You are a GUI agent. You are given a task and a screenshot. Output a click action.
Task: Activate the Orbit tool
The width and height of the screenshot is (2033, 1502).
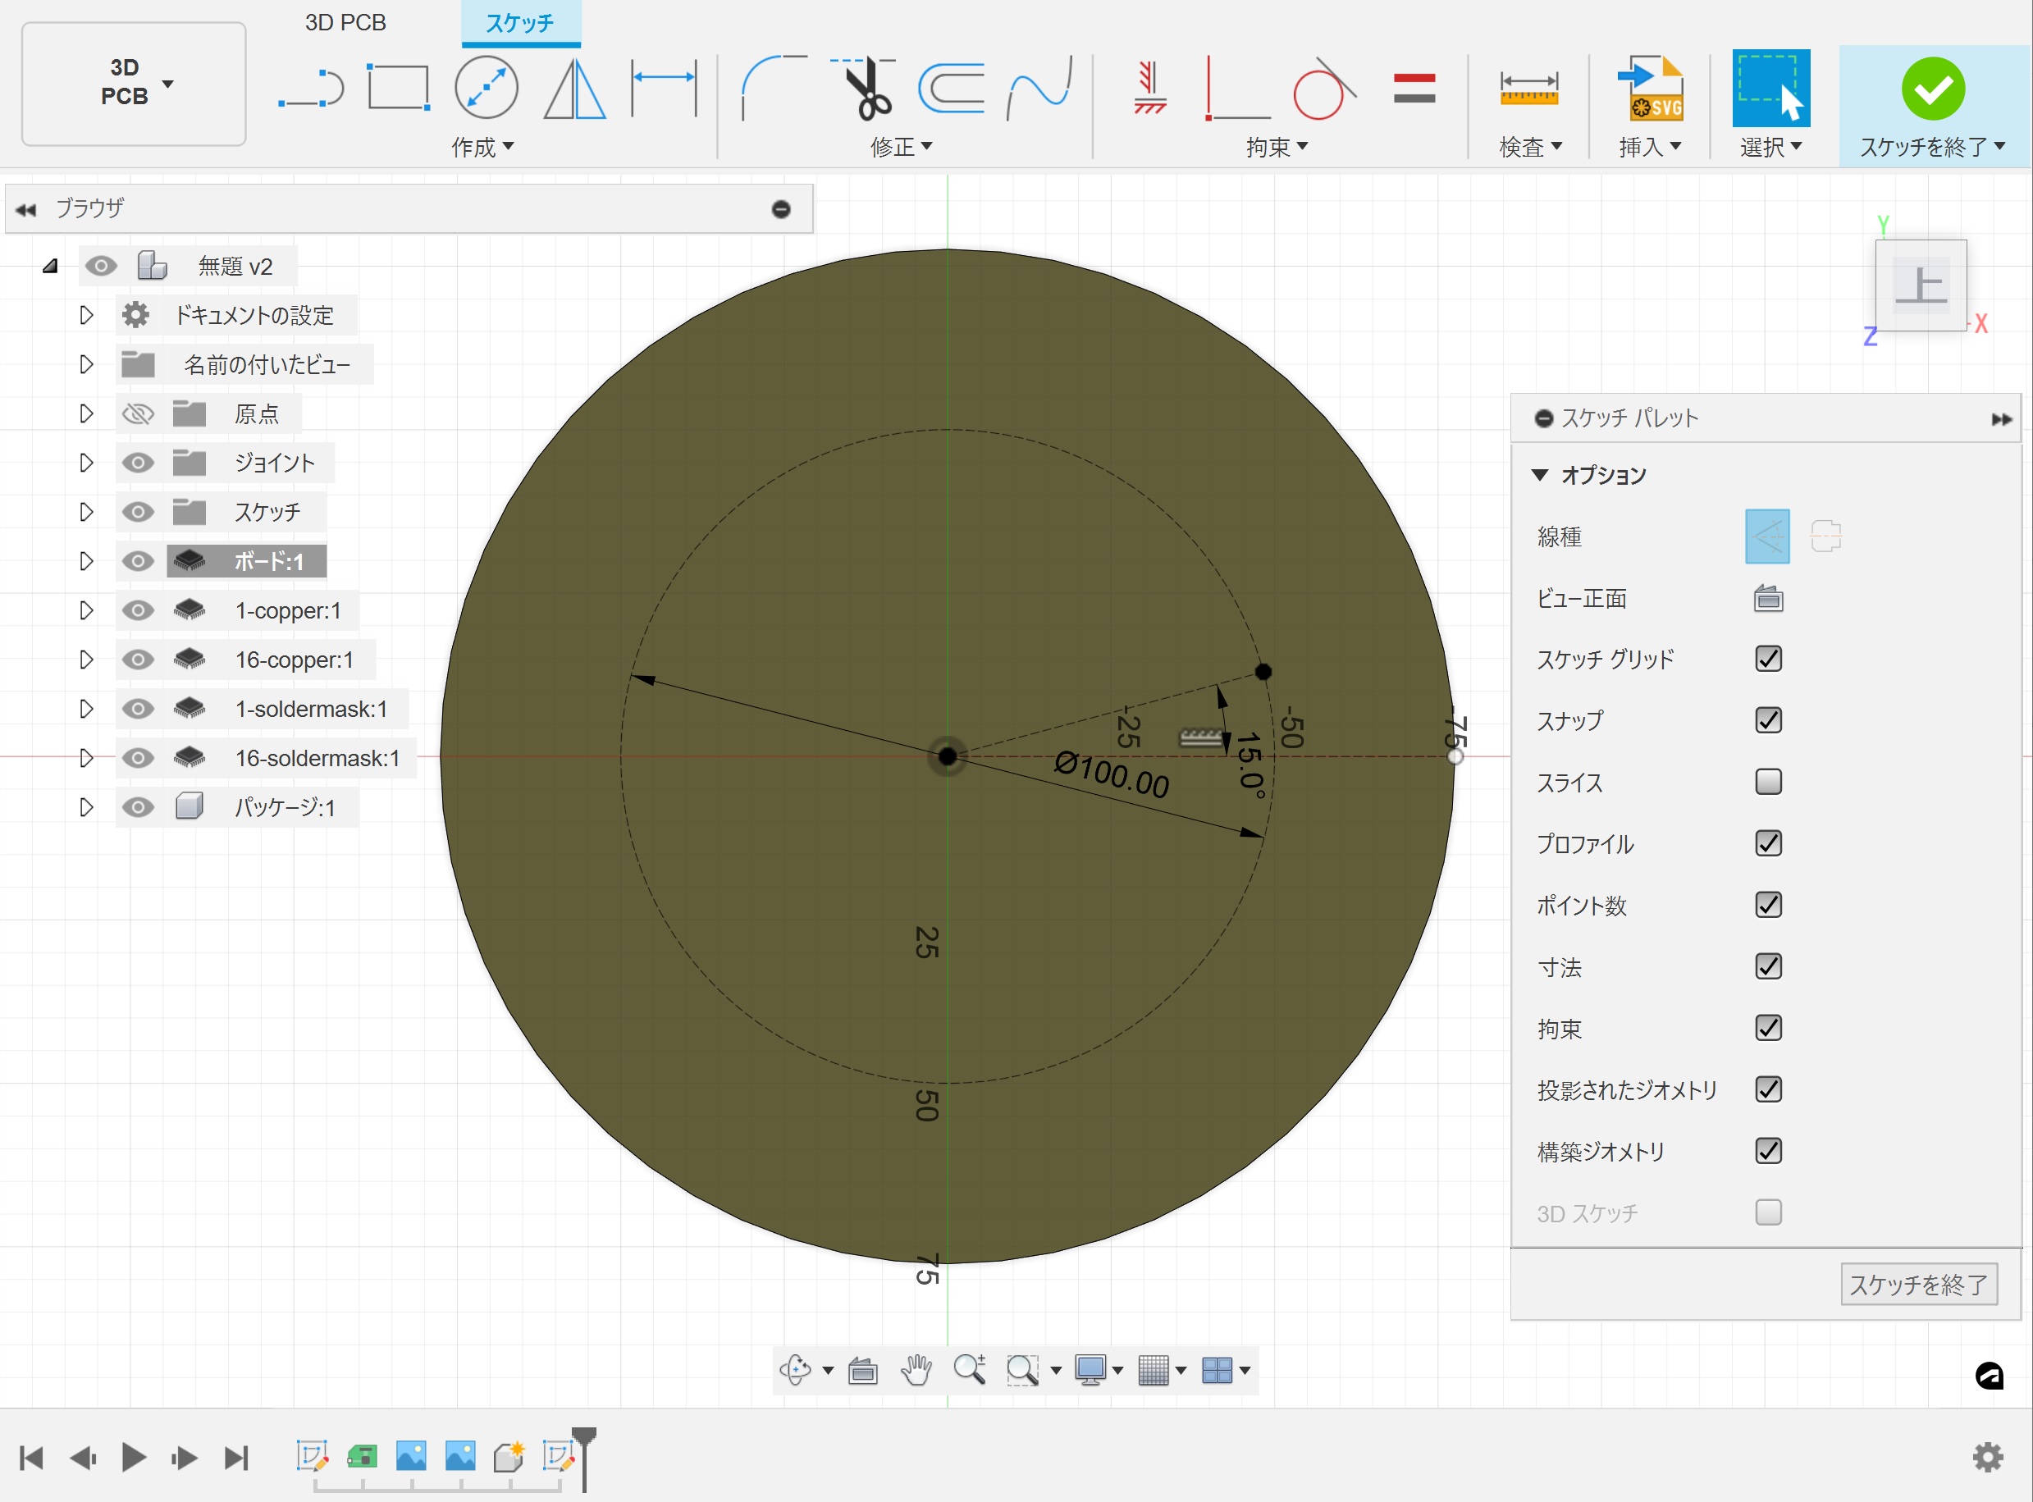795,1369
